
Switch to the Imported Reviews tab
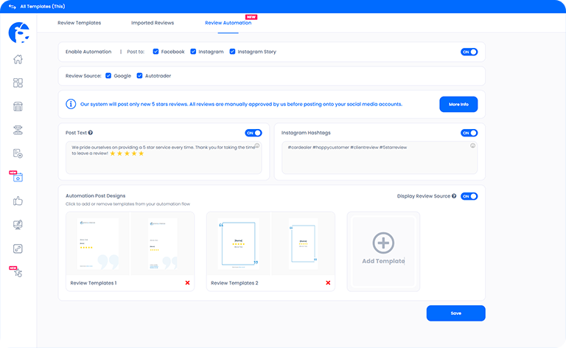(x=153, y=23)
